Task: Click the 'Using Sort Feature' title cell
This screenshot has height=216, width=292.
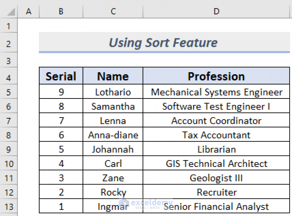Action: 164,43
